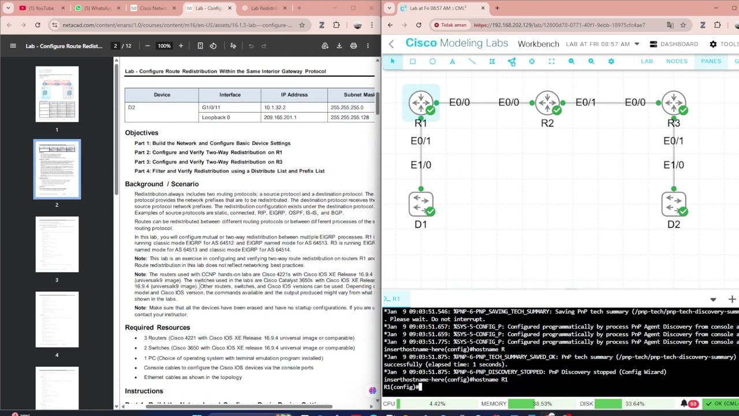Select the rectangle annotation tool

pyautogui.click(x=412, y=61)
